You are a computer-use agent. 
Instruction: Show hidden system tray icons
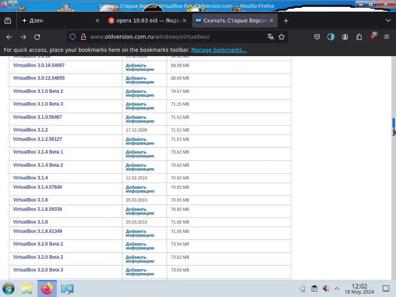click(x=337, y=288)
